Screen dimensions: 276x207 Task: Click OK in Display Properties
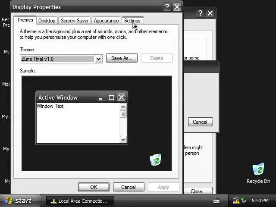point(94,187)
